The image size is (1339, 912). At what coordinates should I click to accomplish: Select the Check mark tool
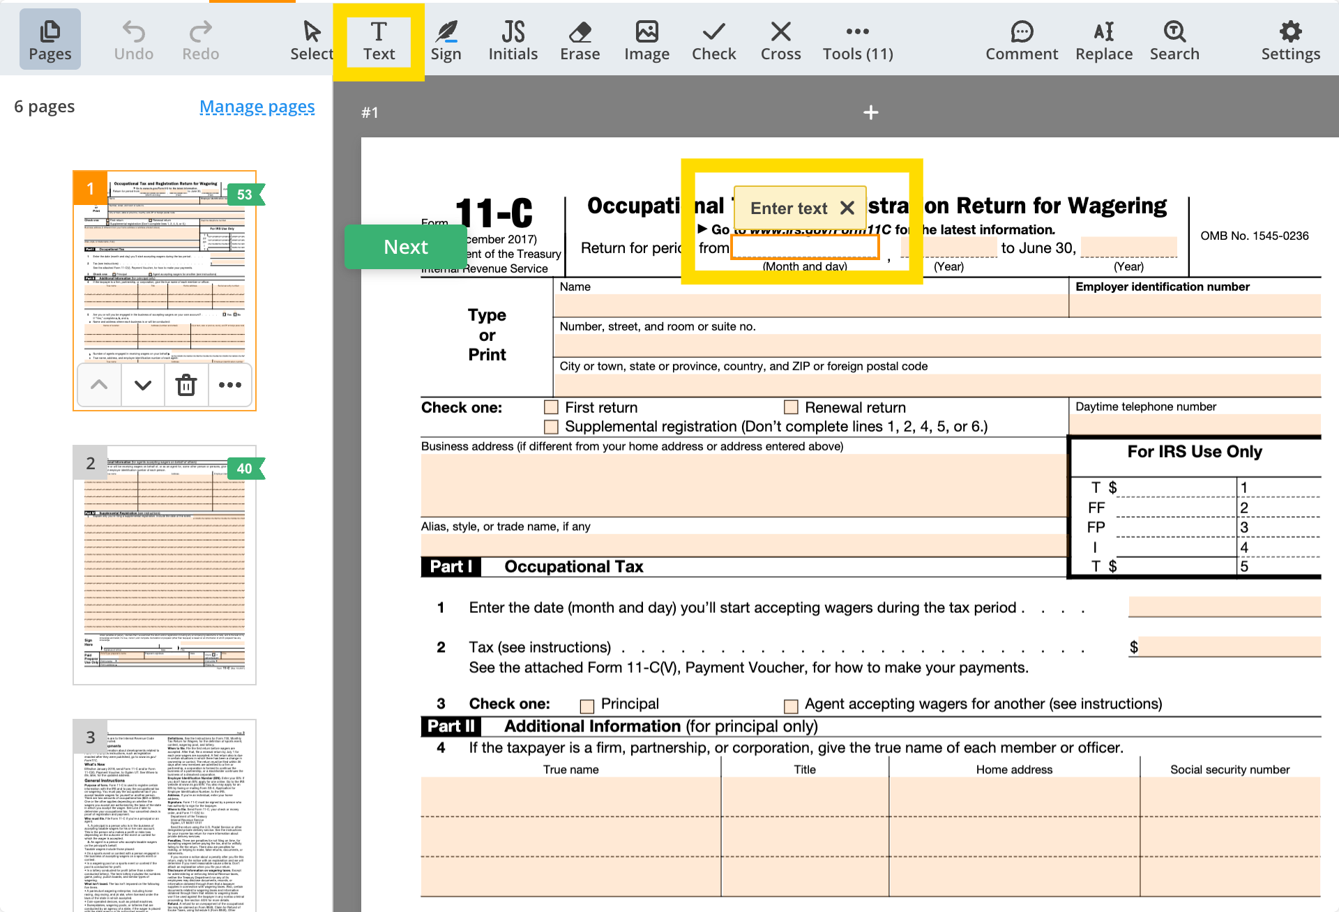[x=713, y=39]
